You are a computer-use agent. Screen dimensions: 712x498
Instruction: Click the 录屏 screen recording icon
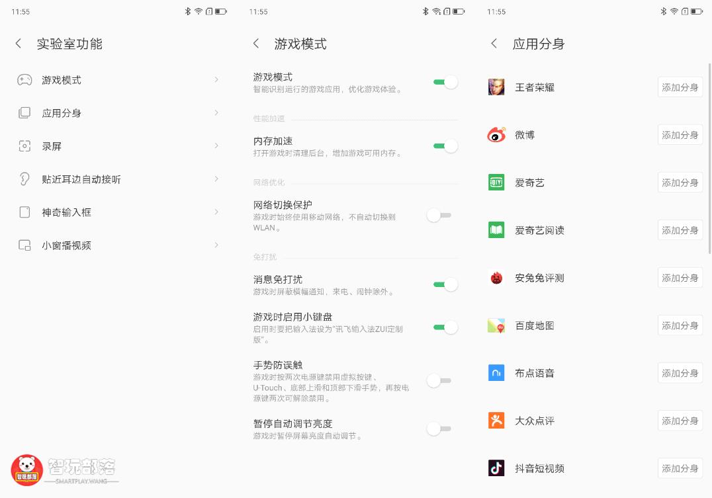click(x=23, y=146)
